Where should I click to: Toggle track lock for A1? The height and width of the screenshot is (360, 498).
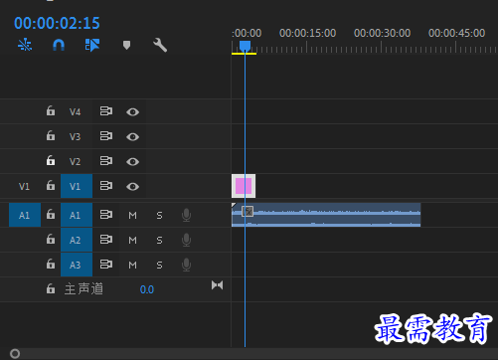pos(51,214)
